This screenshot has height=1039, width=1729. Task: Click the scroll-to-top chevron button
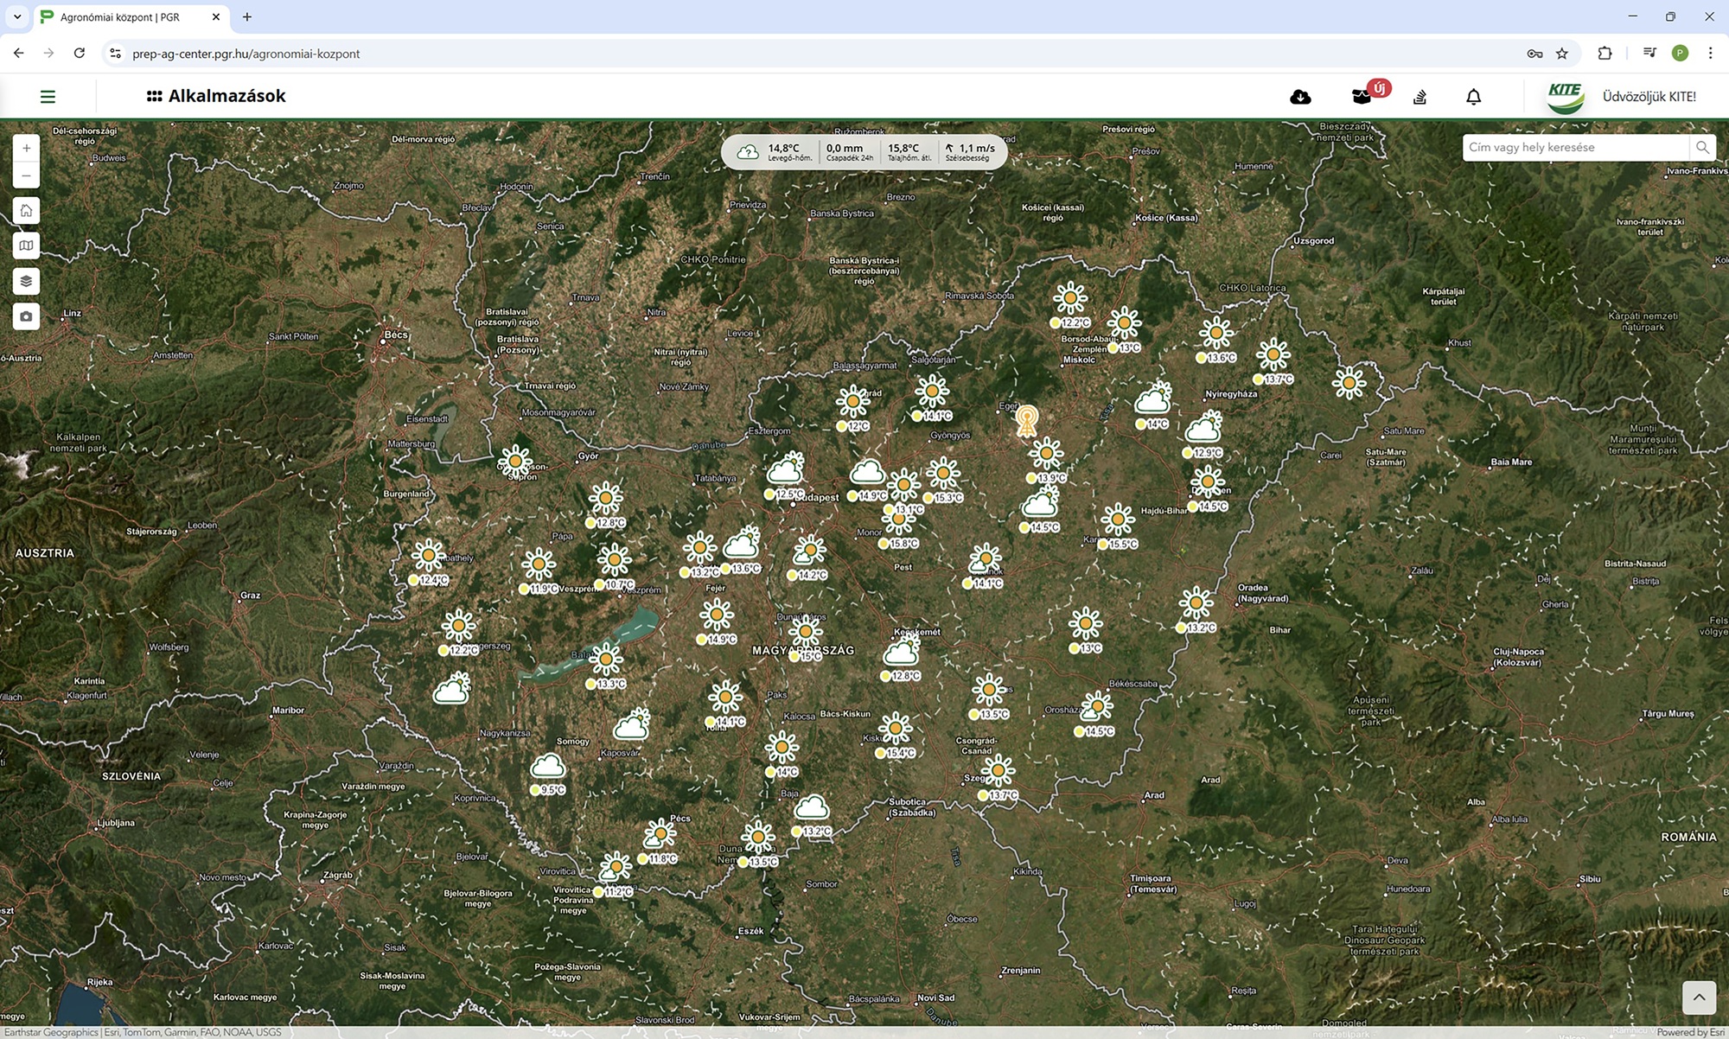pyautogui.click(x=1699, y=997)
